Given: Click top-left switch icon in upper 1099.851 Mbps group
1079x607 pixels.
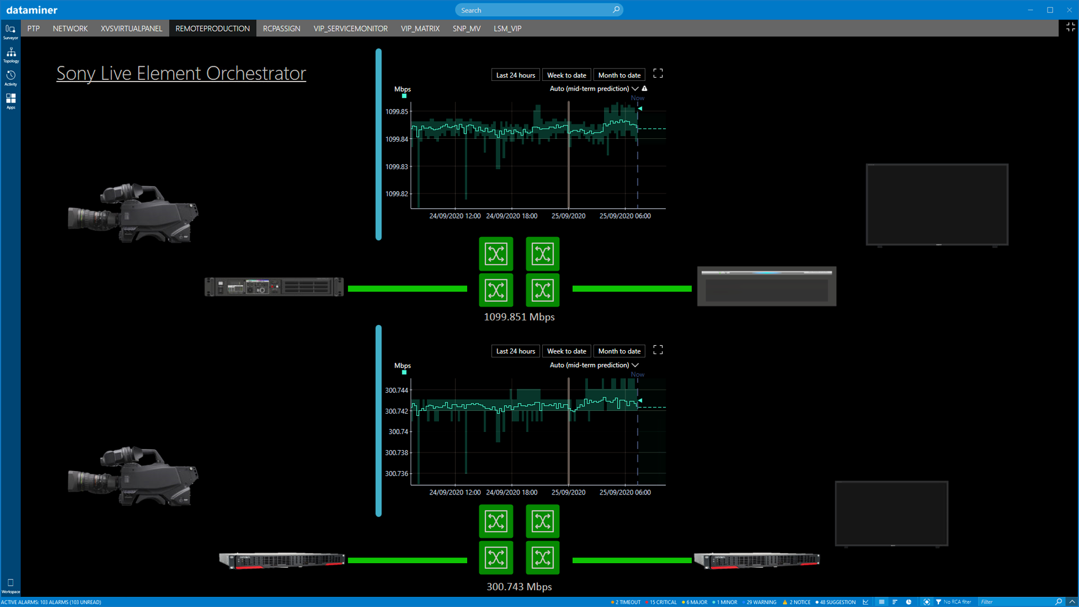Looking at the screenshot, I should point(496,254).
